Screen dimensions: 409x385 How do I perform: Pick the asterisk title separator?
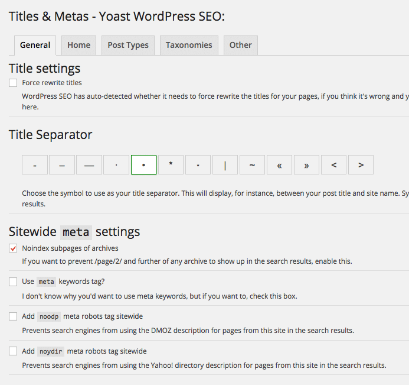pos(171,164)
